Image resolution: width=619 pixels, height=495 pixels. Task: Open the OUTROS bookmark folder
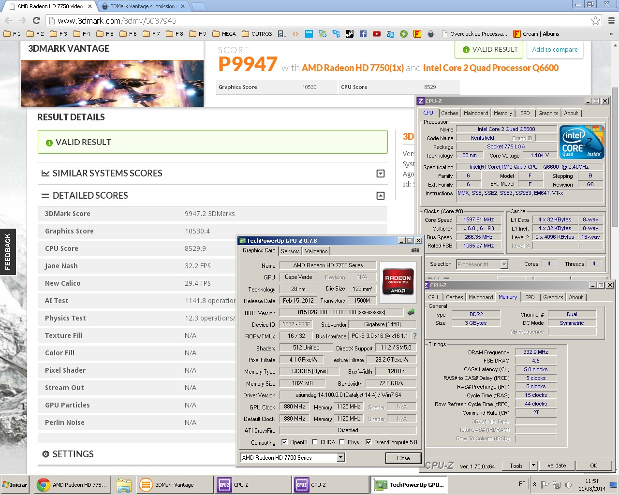[257, 34]
